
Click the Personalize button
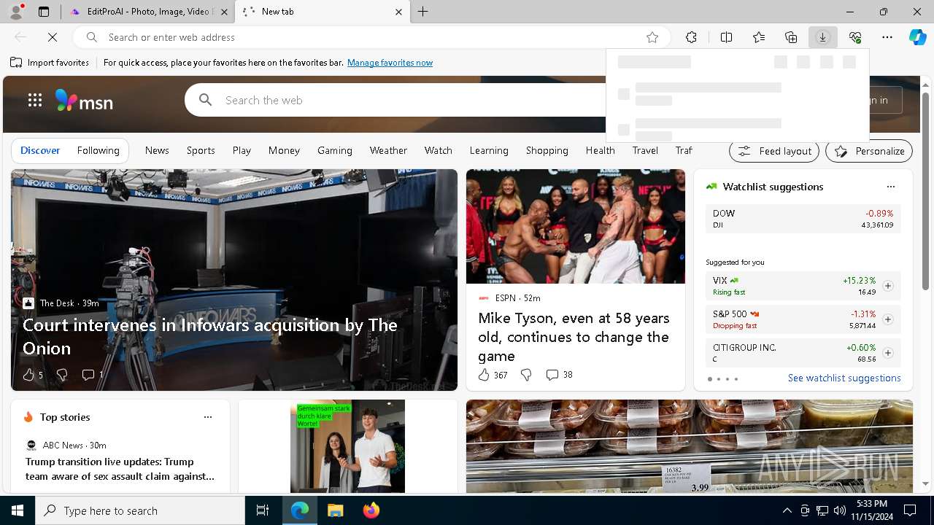[x=869, y=151]
